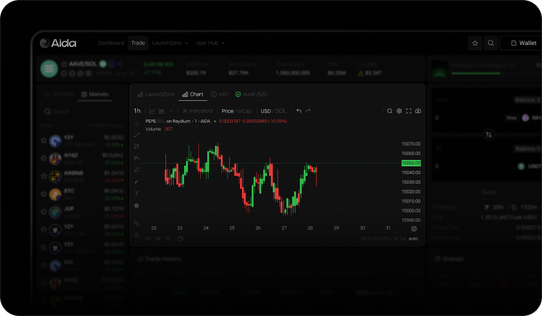The height and width of the screenshot is (316, 542).
Task: Open Indicators on the chart toolbar
Action: click(x=197, y=111)
